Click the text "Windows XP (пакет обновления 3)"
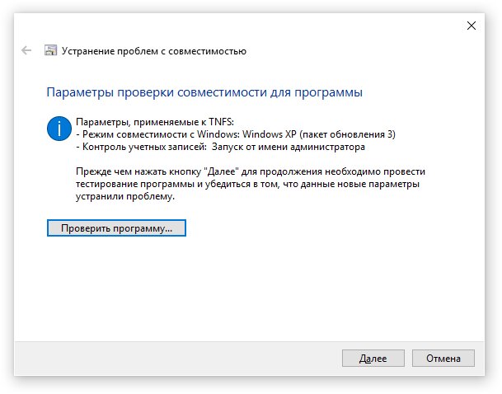This screenshot has width=502, height=394. 319,134
